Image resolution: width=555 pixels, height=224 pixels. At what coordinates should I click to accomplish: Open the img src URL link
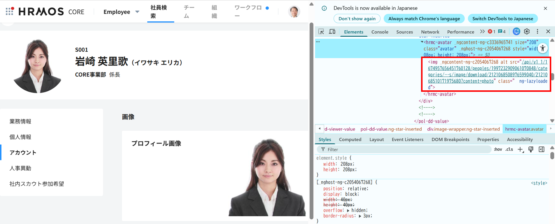(487, 72)
